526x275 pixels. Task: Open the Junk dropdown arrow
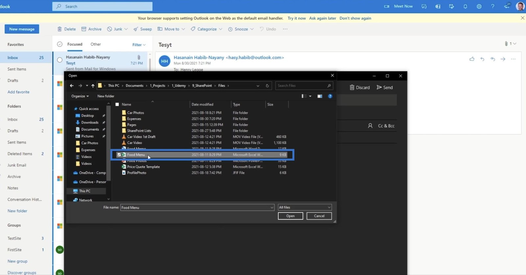[x=126, y=29]
